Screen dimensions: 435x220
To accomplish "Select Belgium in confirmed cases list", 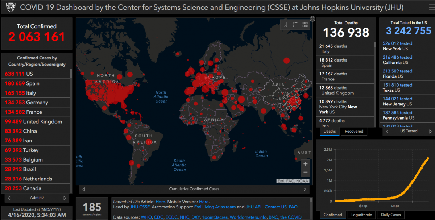I will pos(36,160).
